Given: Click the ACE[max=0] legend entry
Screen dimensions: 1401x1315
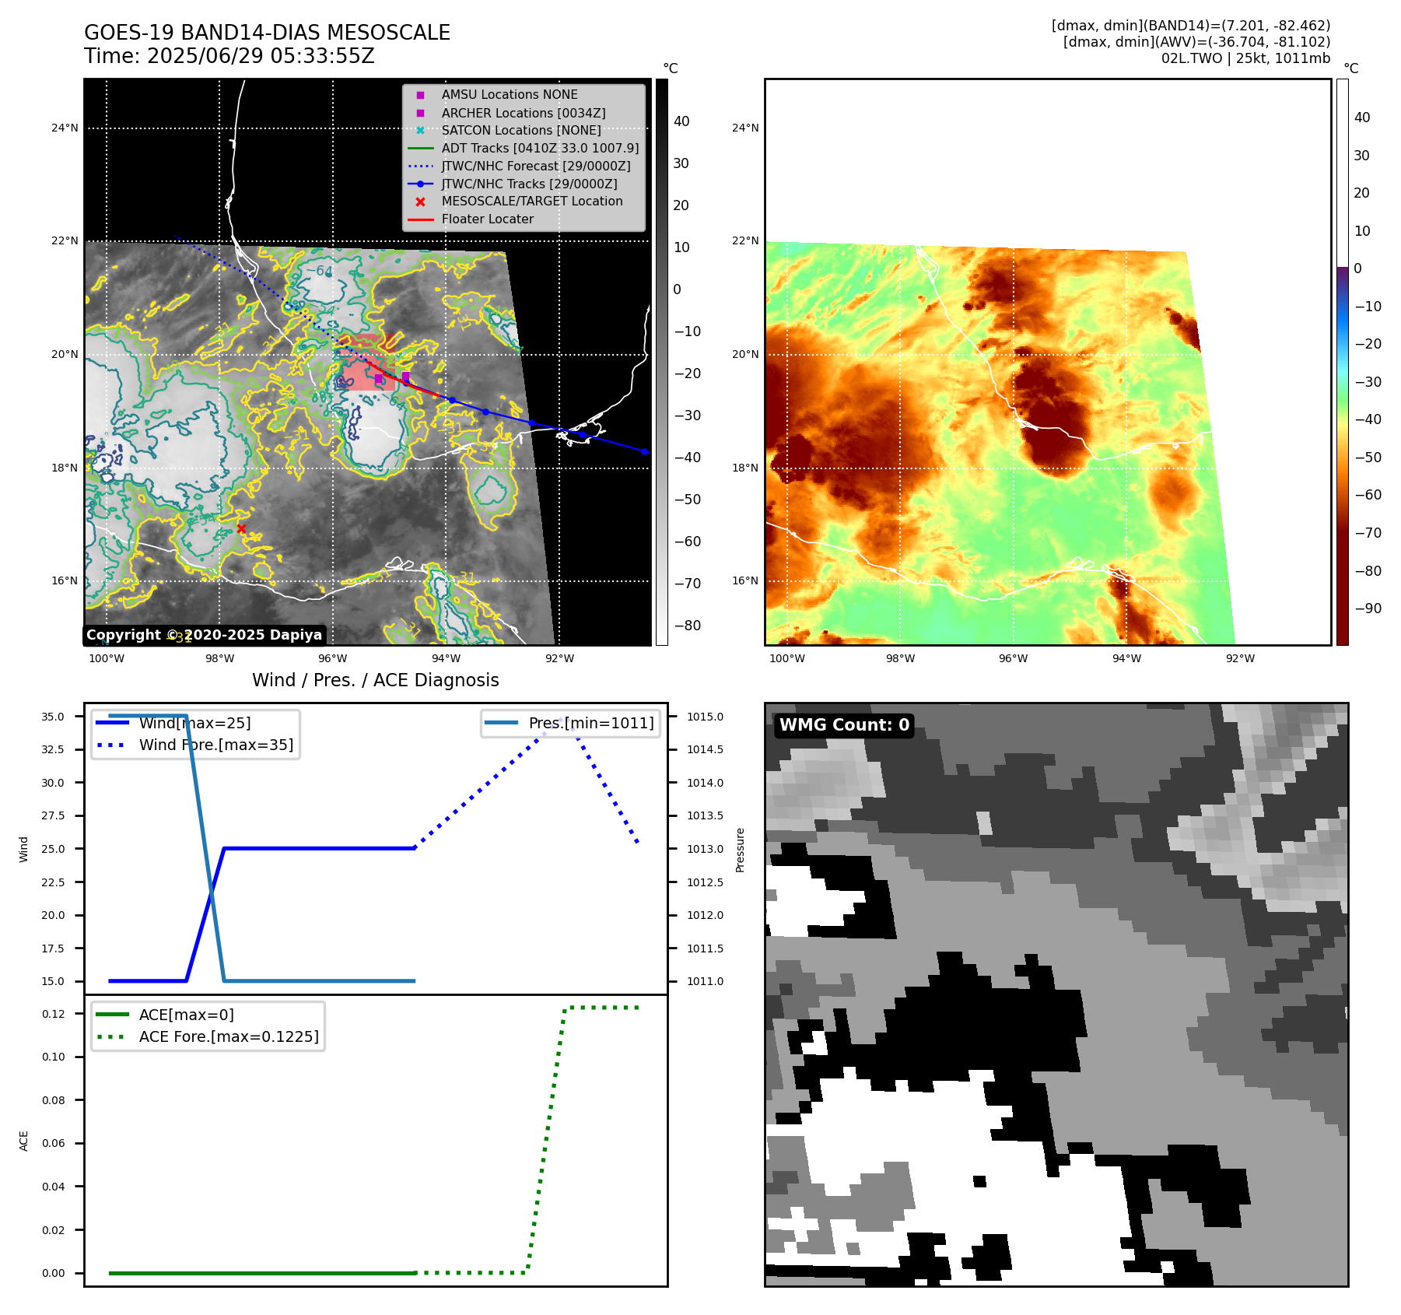Looking at the screenshot, I should tap(165, 1015).
